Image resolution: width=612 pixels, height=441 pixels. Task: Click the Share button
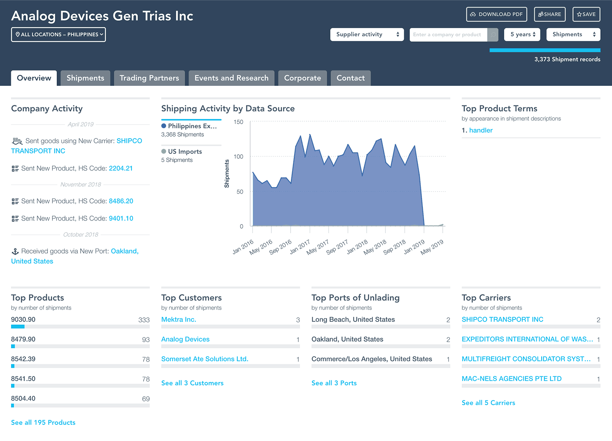[550, 14]
